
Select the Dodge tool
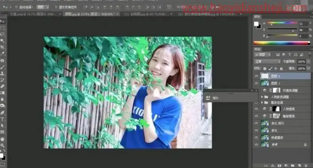(2, 106)
